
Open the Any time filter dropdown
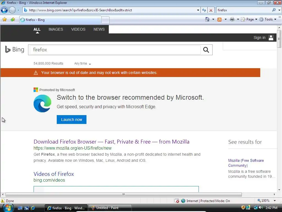83,63
